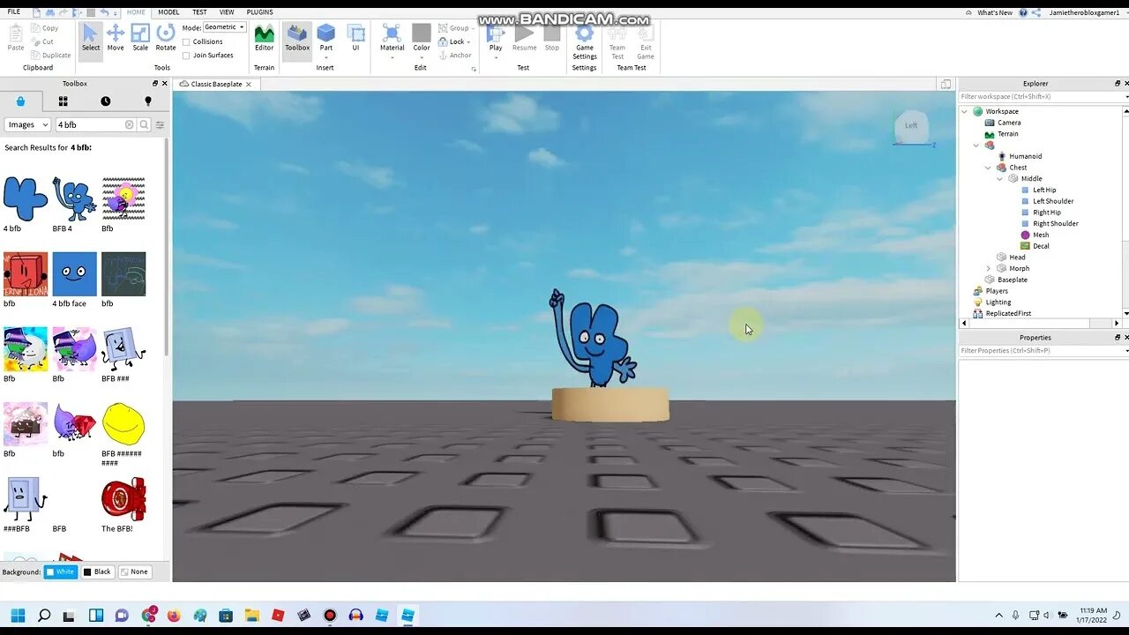Collapse the unnamed model above Humanoid
Image resolution: width=1129 pixels, height=635 pixels.
[976, 146]
